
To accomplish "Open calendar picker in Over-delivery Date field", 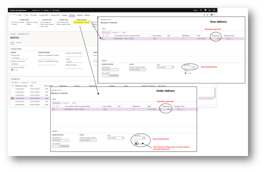I will [x=172, y=67].
